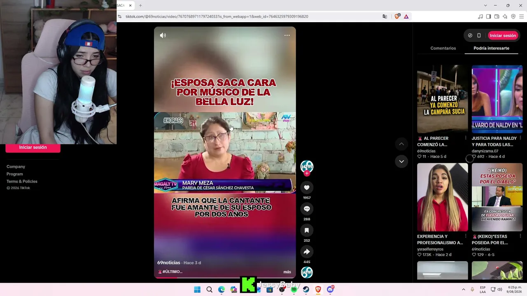Open the 'Justicia para Naldy' video thumbnail
This screenshot has height=296, width=527.
497,99
